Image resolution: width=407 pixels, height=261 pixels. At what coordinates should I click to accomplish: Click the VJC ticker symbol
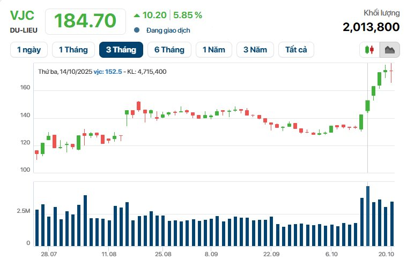click(22, 15)
